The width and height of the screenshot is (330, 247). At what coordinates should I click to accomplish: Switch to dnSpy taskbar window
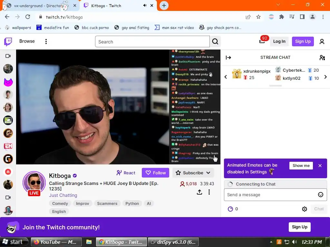click(x=173, y=242)
